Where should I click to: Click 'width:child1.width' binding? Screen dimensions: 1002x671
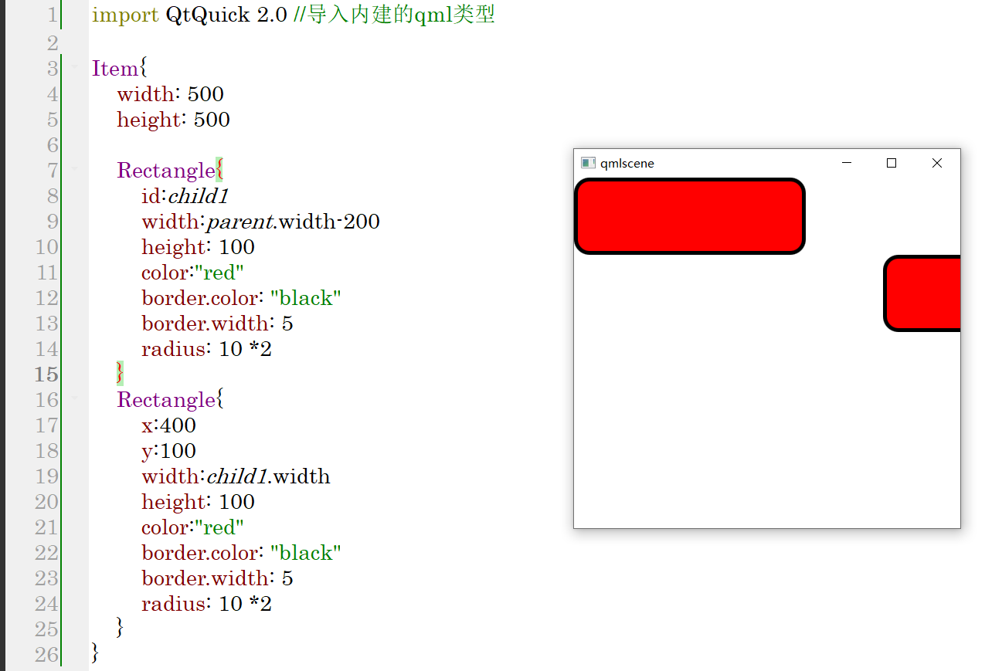[x=236, y=476]
